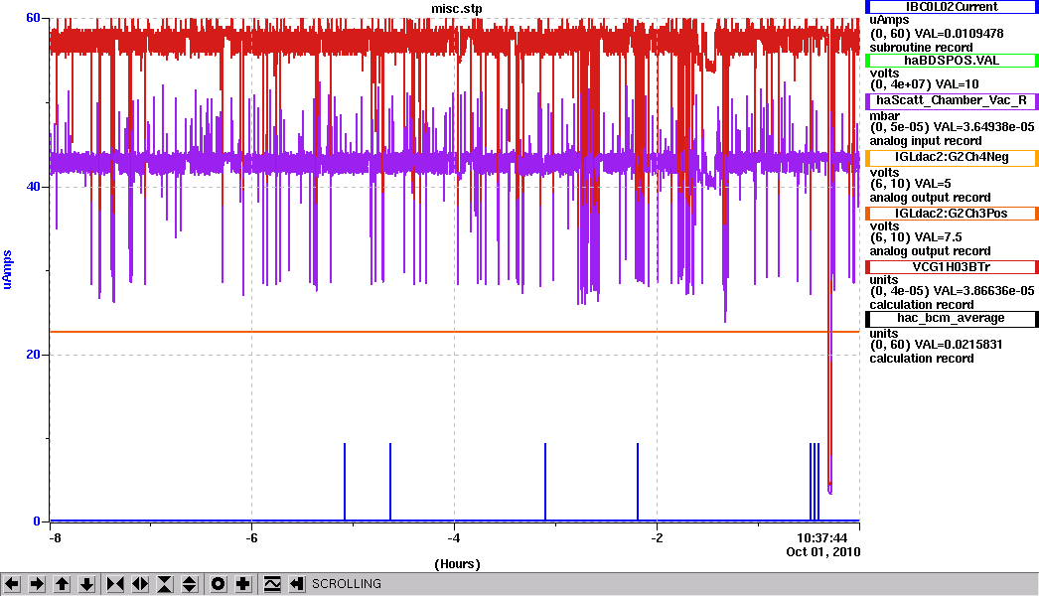1039x596 pixels.
Task: Click the Oct 01, 2010 date label
Action: pos(823,551)
